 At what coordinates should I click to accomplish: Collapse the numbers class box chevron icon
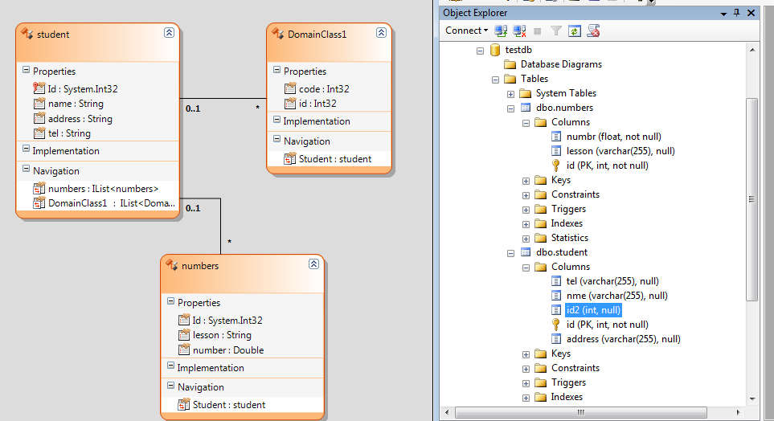click(313, 264)
